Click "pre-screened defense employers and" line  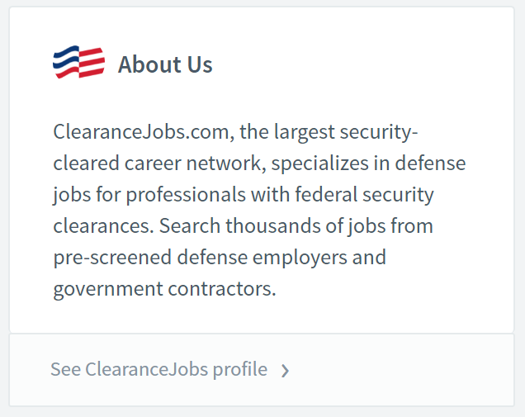[220, 258]
